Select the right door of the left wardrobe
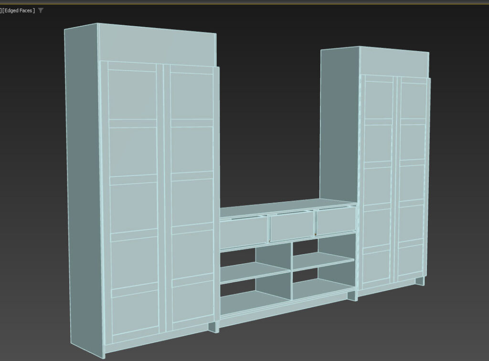489x361 pixels. tap(192, 200)
